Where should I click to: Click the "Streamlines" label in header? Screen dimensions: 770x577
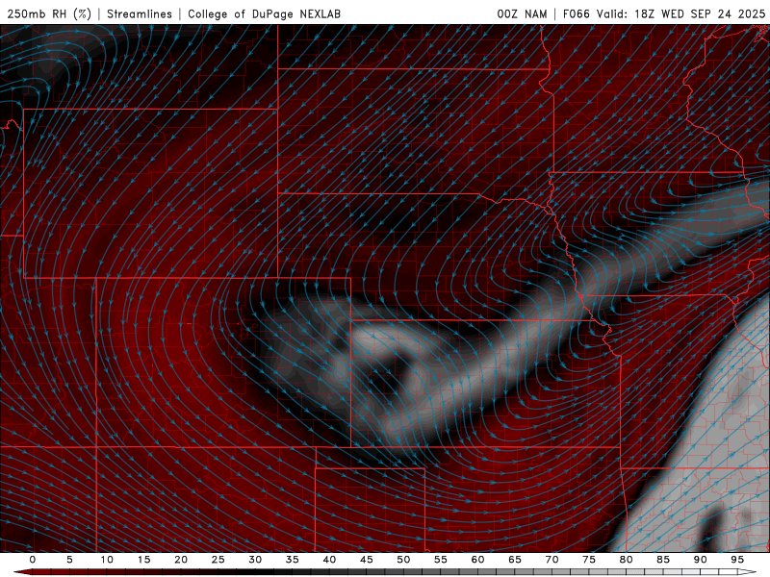pos(140,13)
